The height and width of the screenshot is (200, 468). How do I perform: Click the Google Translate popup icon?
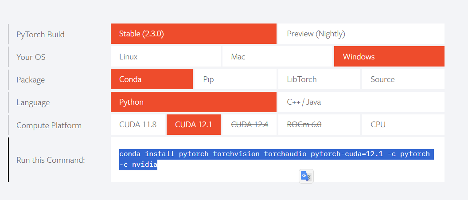pyautogui.click(x=306, y=176)
